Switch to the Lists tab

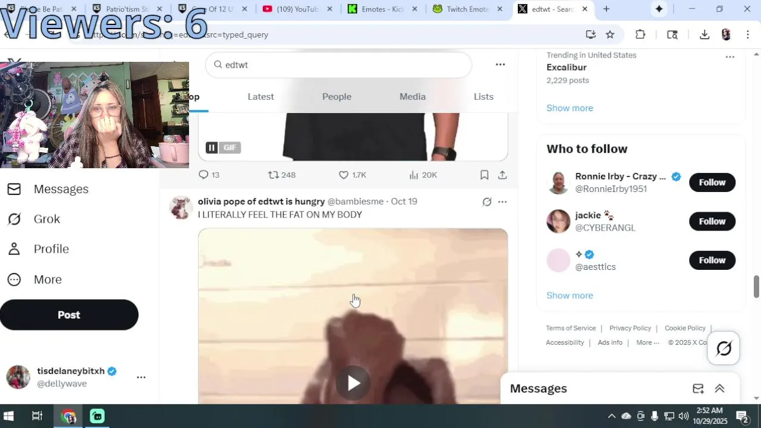(483, 96)
